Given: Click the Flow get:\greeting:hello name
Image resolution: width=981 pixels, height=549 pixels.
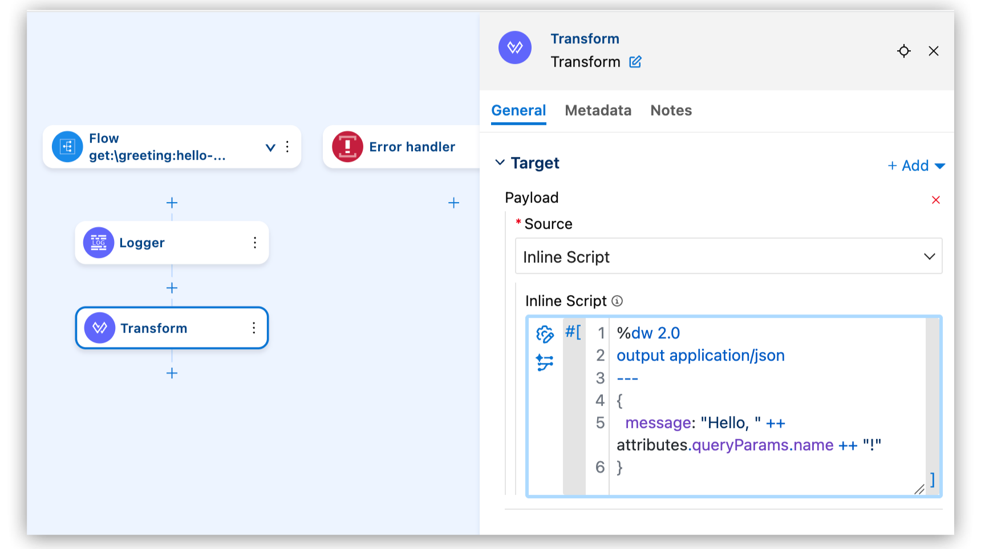Looking at the screenshot, I should (x=157, y=156).
